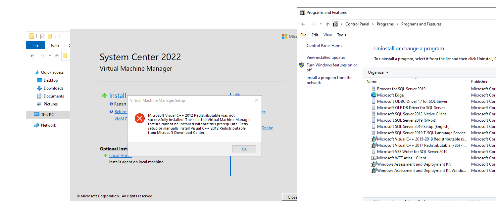
Task: Sort by the Name column header
Action: point(371,81)
